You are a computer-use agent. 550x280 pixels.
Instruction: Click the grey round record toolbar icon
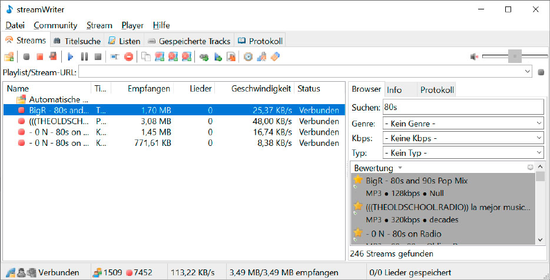click(26, 57)
